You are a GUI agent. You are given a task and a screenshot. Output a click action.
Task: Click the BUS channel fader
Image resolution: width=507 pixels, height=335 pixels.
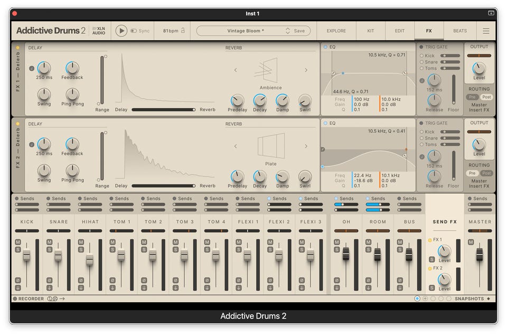pyautogui.click(x=409, y=254)
